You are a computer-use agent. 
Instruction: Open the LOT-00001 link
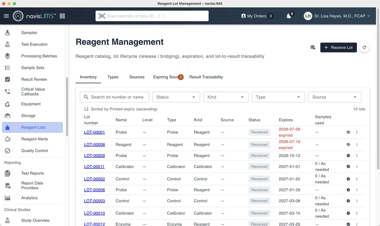tap(94, 132)
